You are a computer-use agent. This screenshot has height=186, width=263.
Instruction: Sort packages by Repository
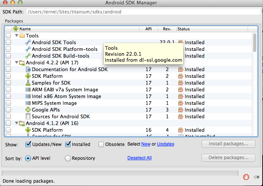click(68, 158)
